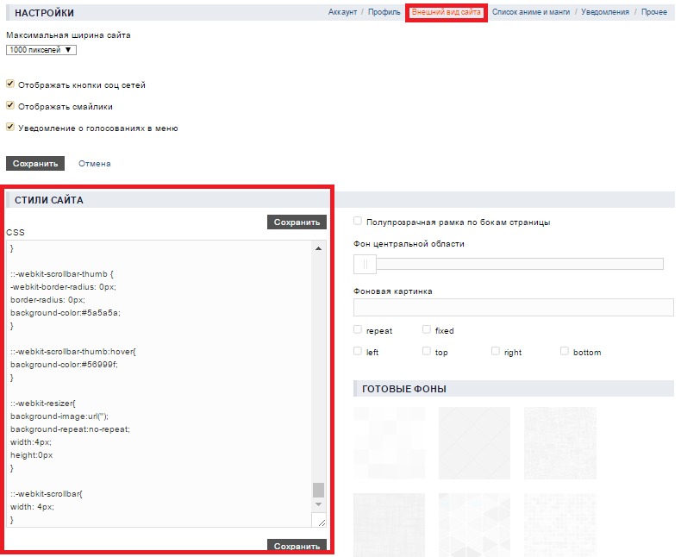Enable Полупрозрачная рамка по бокам страницы

(x=358, y=222)
